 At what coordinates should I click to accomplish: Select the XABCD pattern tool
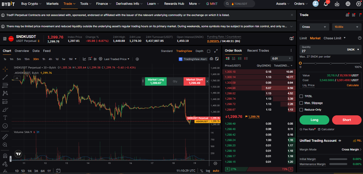pyautogui.click(x=5, y=93)
